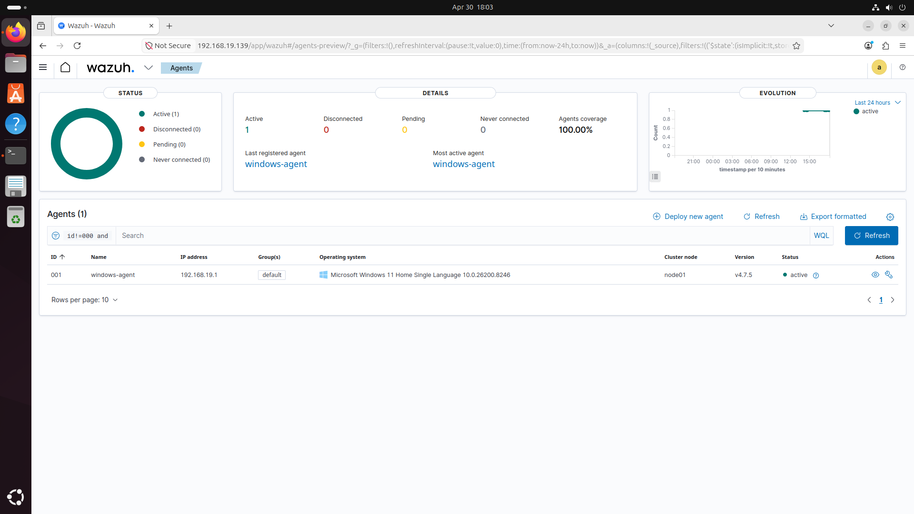Image resolution: width=914 pixels, height=514 pixels.
Task: Click the Never connected count value
Action: pyautogui.click(x=483, y=130)
